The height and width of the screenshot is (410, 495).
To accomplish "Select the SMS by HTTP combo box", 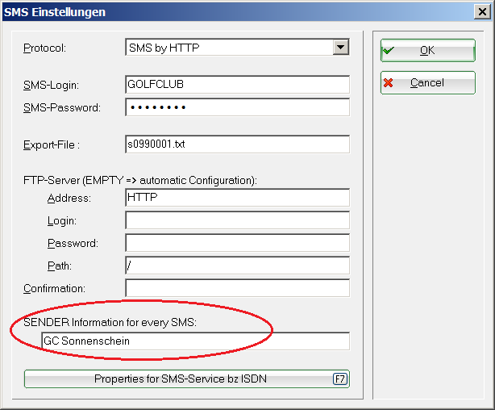I will [x=237, y=48].
